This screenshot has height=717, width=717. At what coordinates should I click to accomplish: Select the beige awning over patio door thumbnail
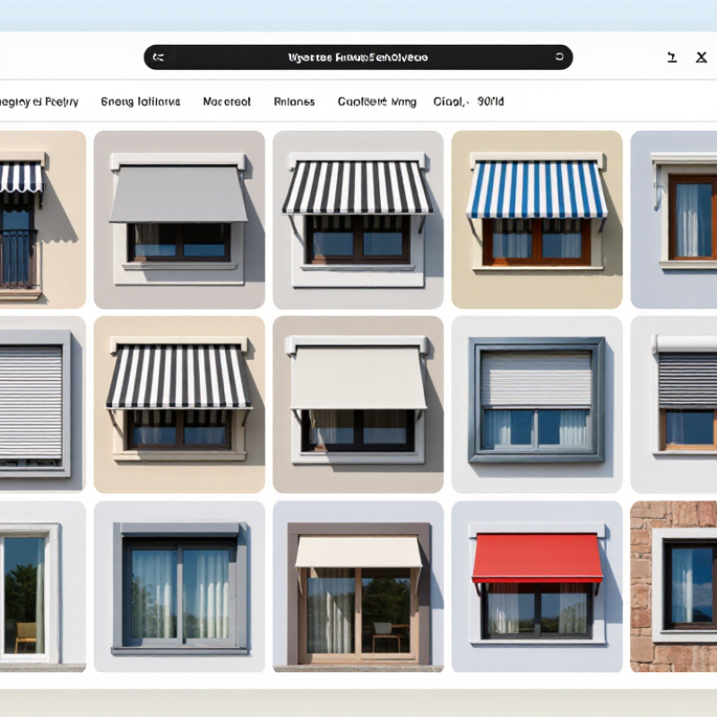[358, 587]
